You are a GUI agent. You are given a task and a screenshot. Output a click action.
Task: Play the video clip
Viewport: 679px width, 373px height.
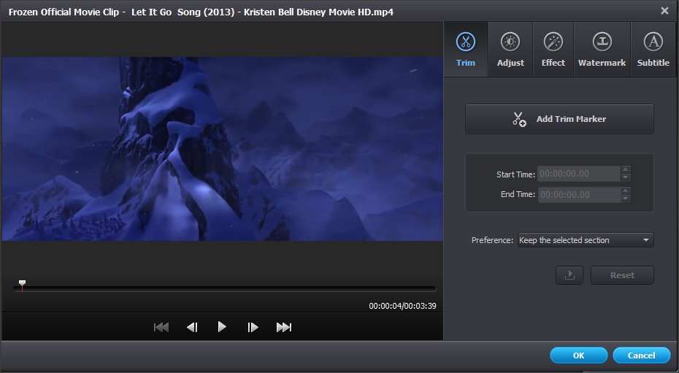tap(222, 327)
